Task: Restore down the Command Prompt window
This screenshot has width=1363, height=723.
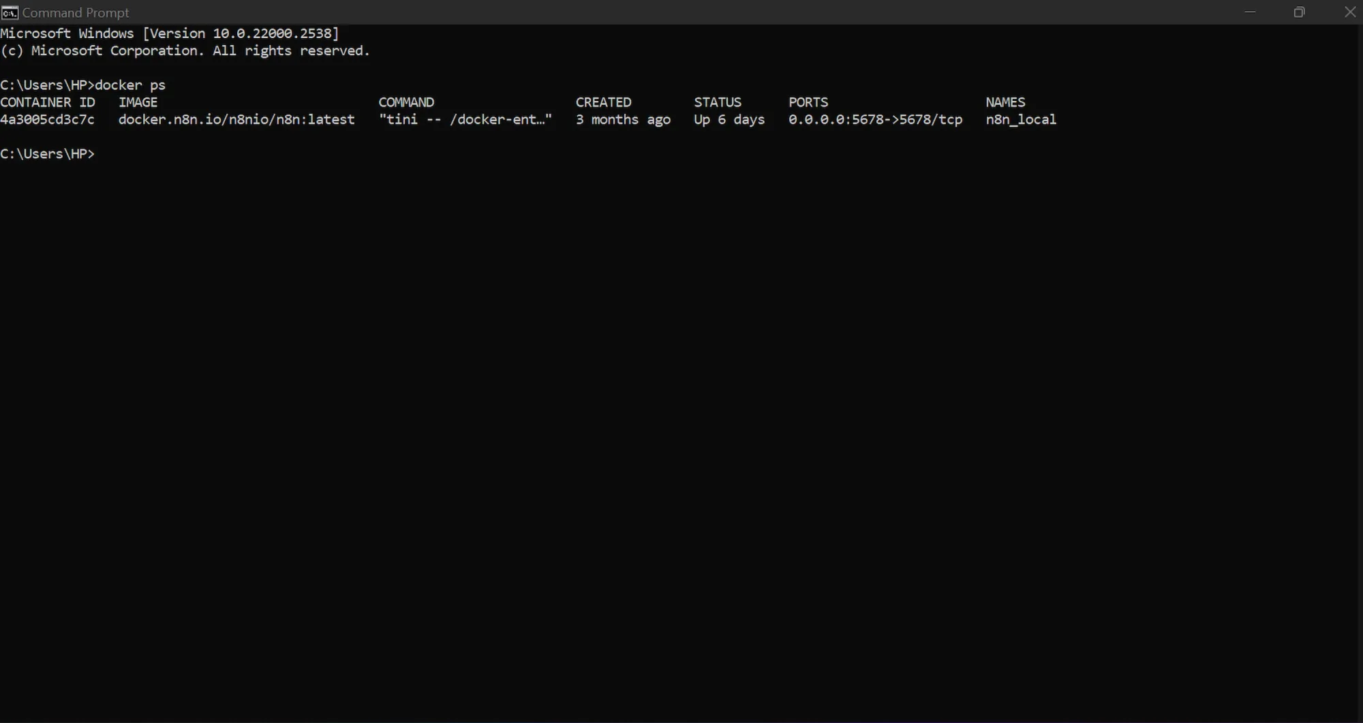Action: coord(1299,12)
